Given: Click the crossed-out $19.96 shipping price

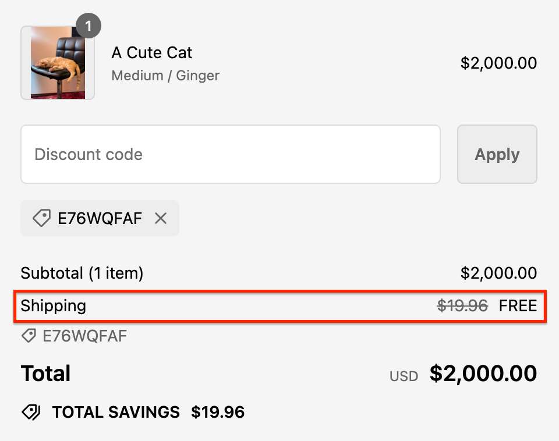Looking at the screenshot, I should point(462,305).
